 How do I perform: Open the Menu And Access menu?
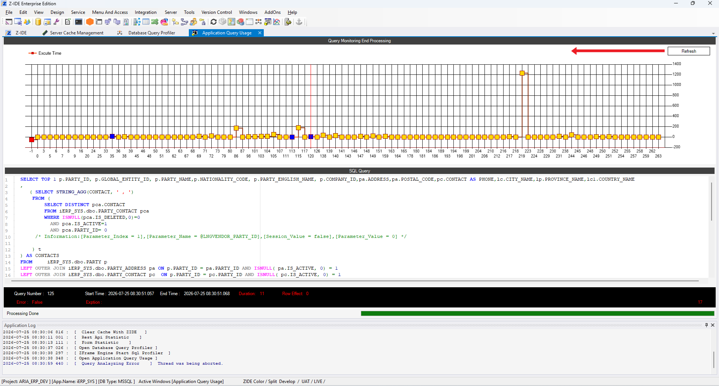pos(110,12)
